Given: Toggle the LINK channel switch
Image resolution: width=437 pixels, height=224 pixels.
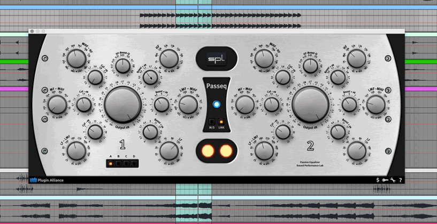Looking at the screenshot, I should (221, 122).
